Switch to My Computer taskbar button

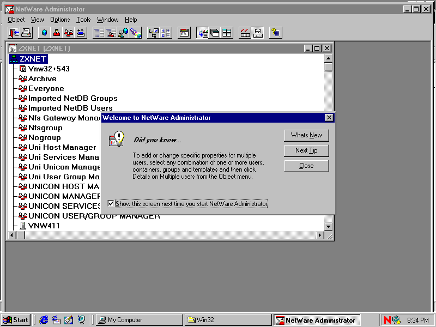[x=140, y=320]
